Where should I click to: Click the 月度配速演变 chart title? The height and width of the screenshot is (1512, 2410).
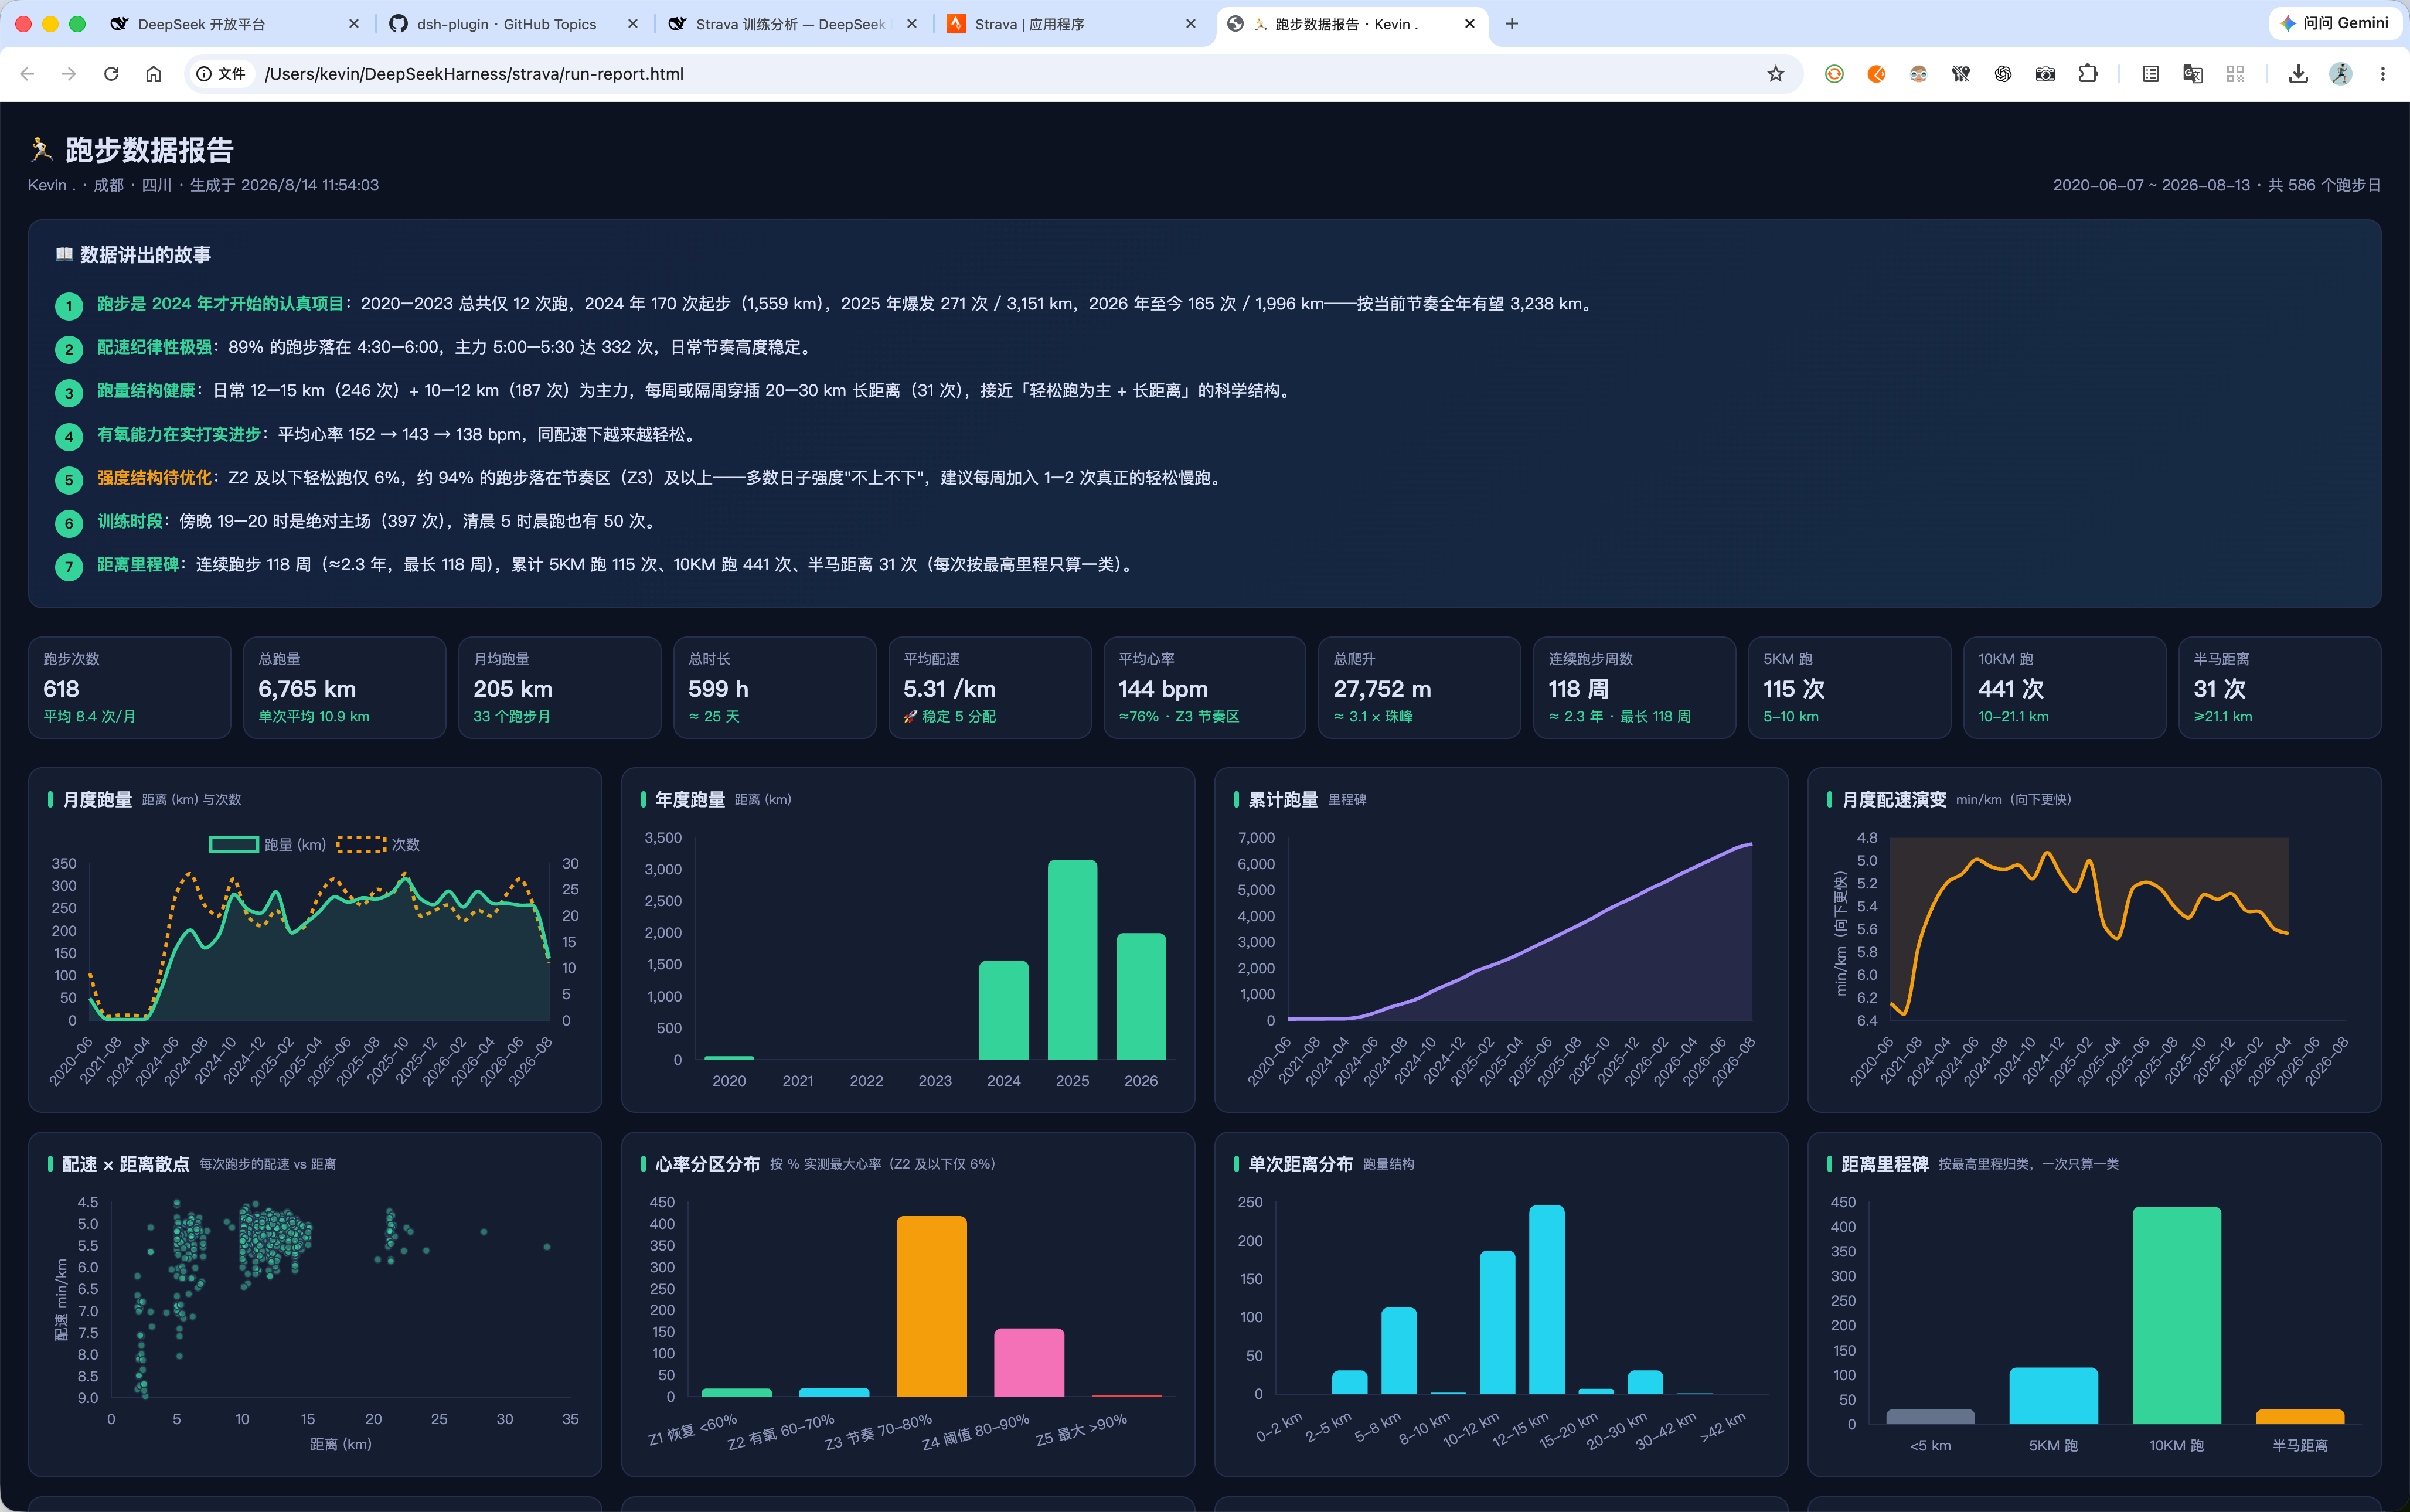(x=1894, y=800)
